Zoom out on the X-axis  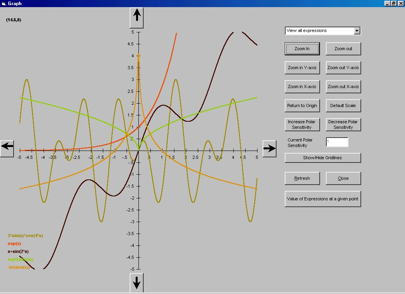tap(343, 87)
